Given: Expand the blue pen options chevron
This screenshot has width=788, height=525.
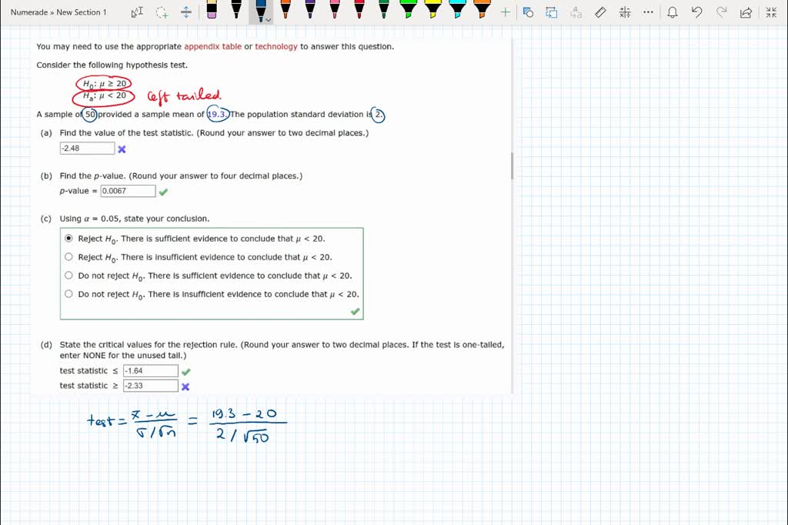Looking at the screenshot, I should pos(267,18).
